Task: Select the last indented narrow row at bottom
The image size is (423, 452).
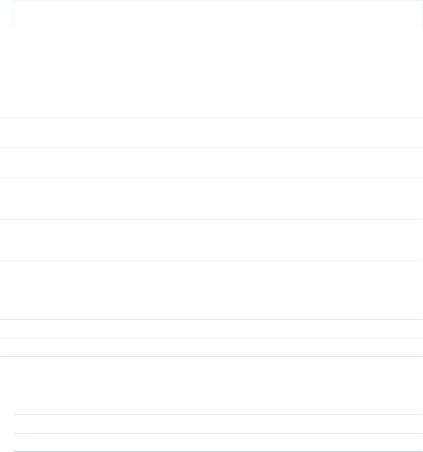Action: point(218,442)
